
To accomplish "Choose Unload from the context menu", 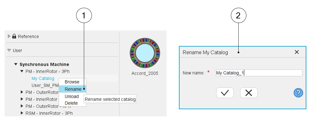I will click(x=72, y=96).
